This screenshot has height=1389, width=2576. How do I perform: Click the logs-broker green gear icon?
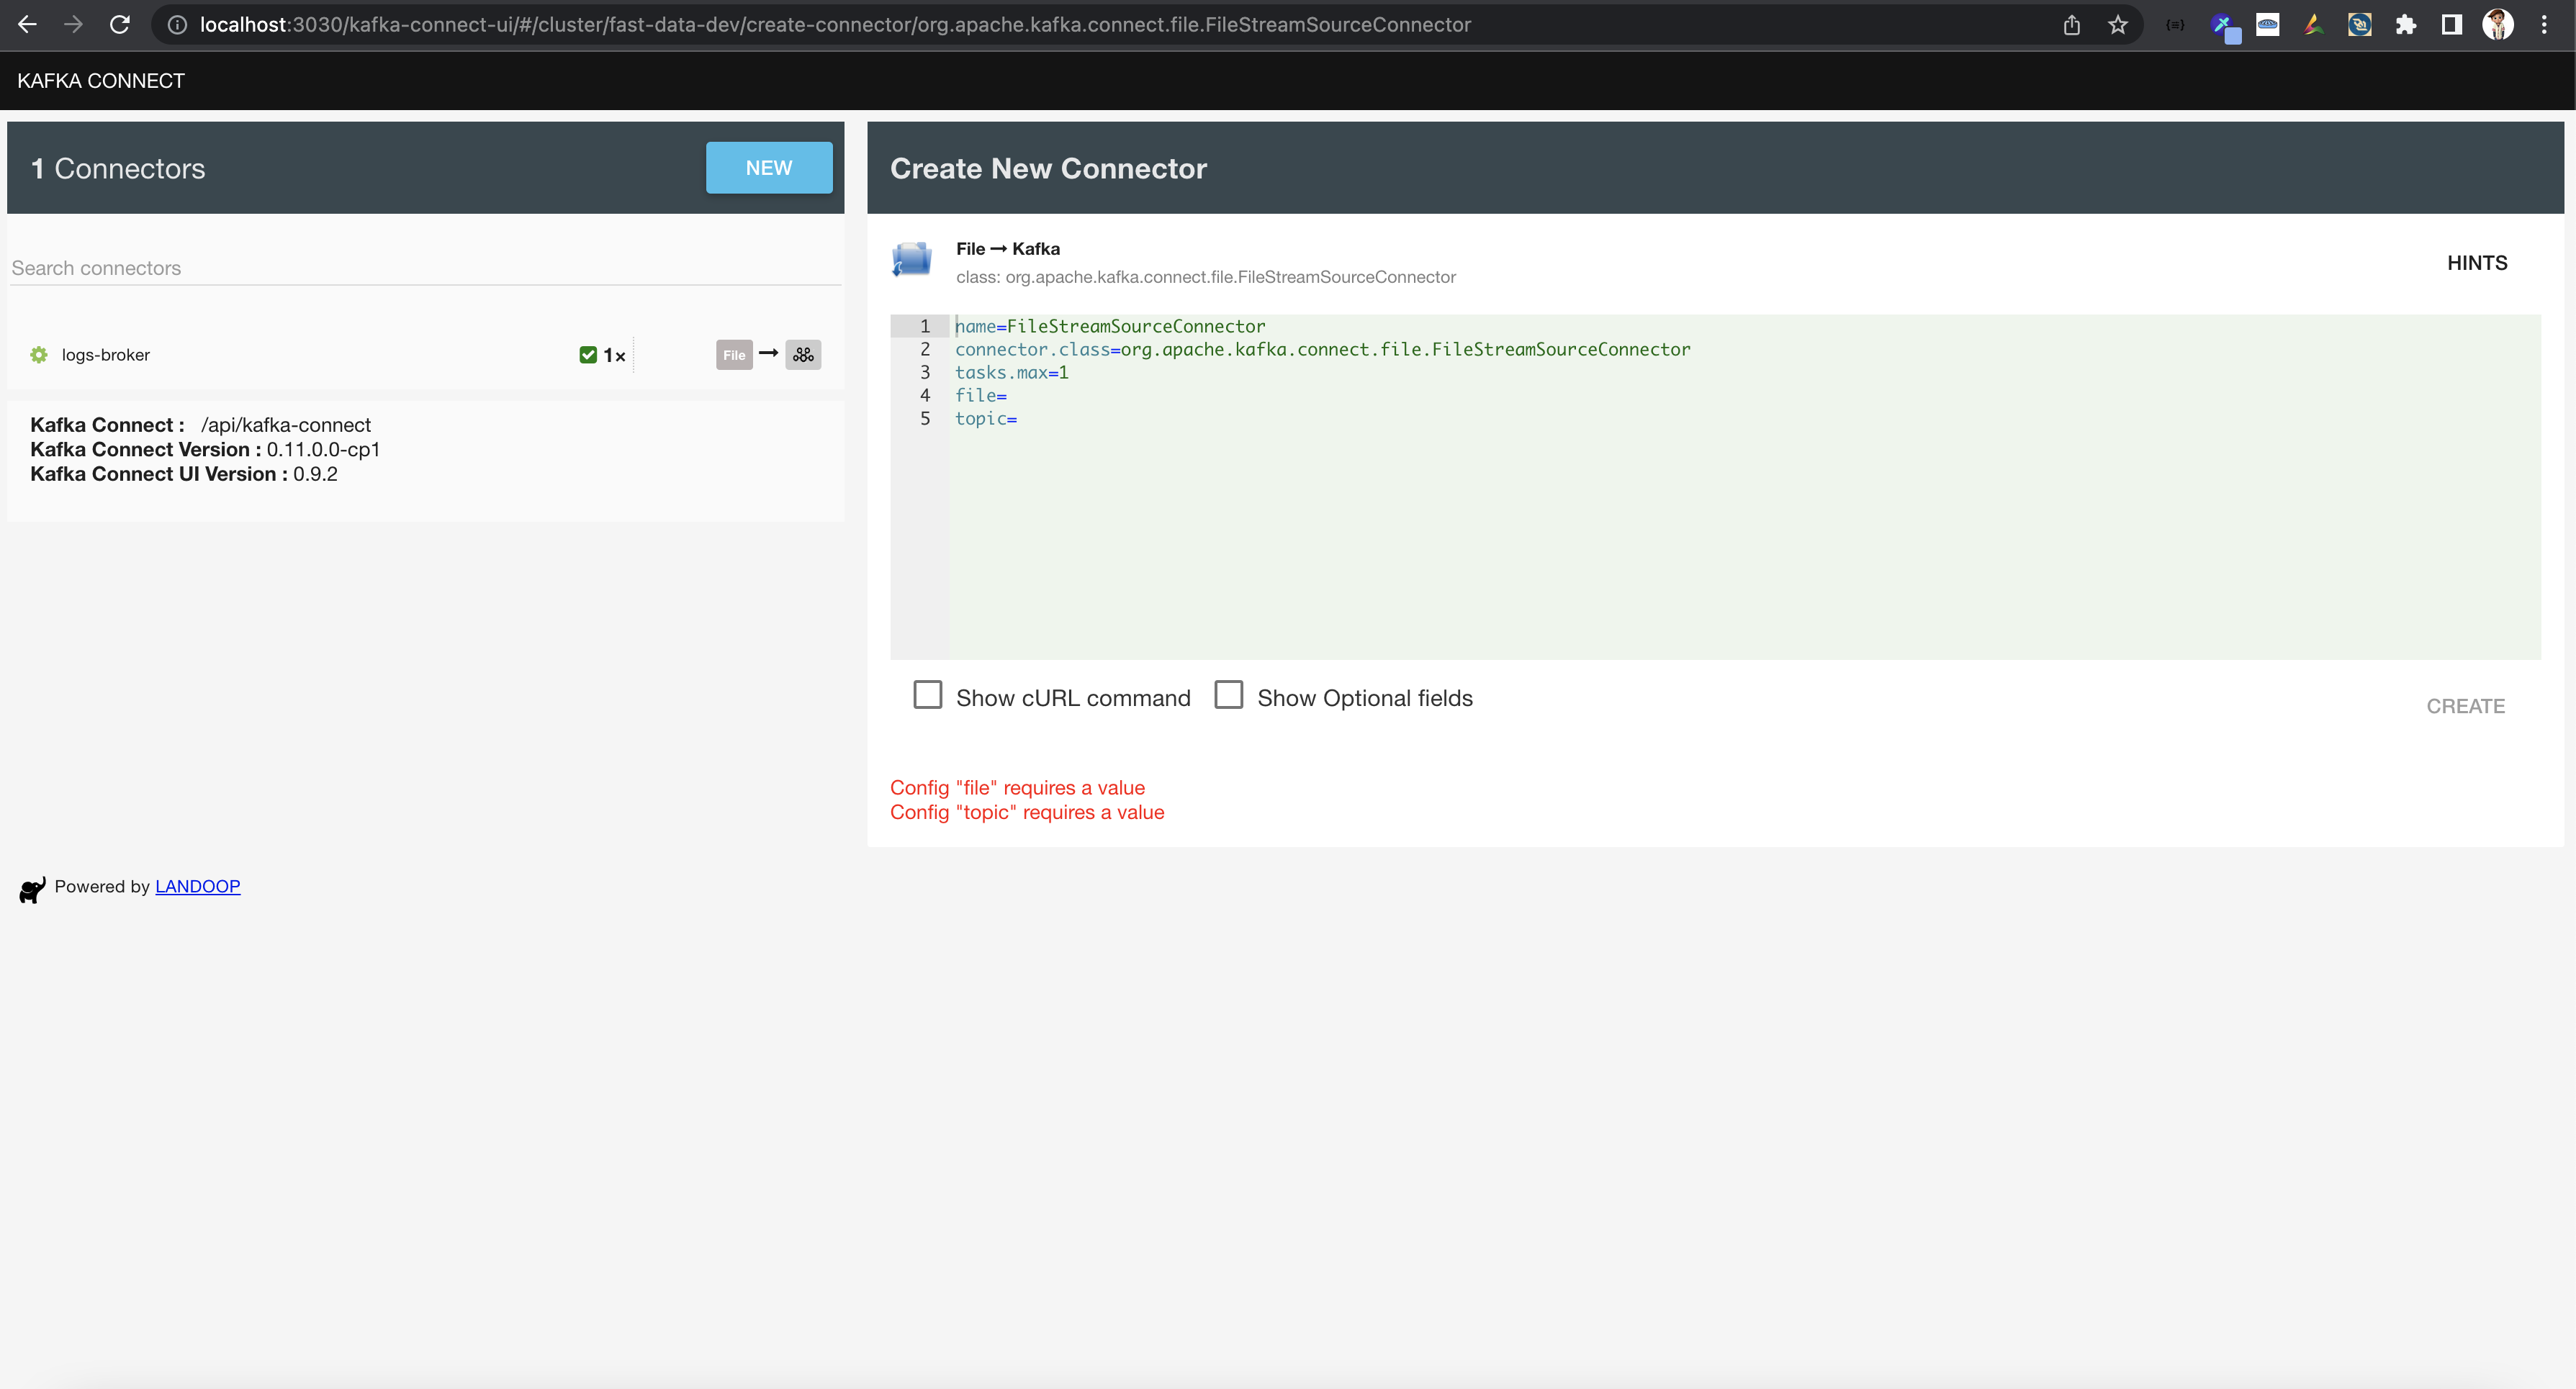point(39,355)
